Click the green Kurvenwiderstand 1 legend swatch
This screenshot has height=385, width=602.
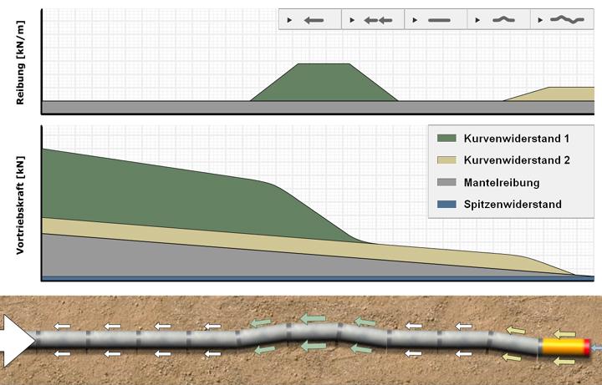(447, 139)
